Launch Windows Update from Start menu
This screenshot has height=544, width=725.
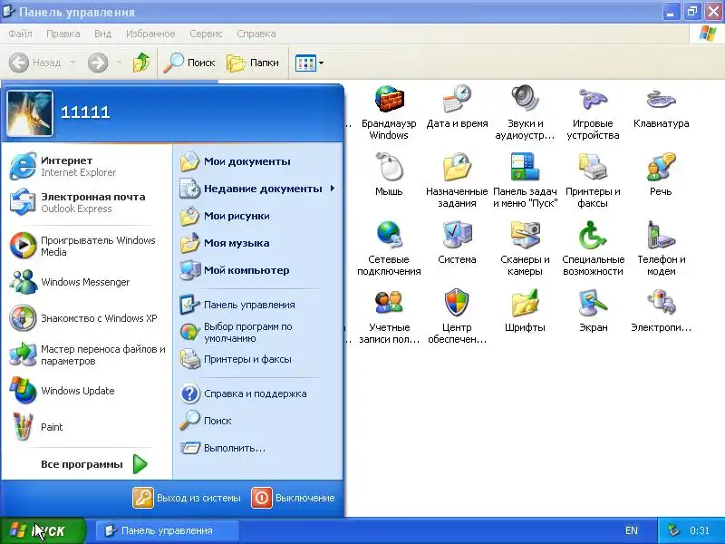(x=87, y=391)
